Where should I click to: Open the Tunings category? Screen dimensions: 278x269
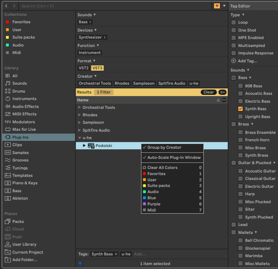[20, 168]
